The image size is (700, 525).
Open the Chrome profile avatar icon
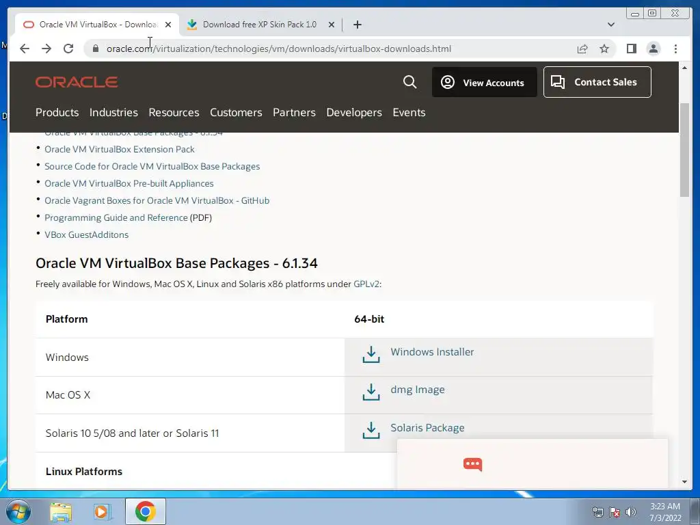coord(653,49)
